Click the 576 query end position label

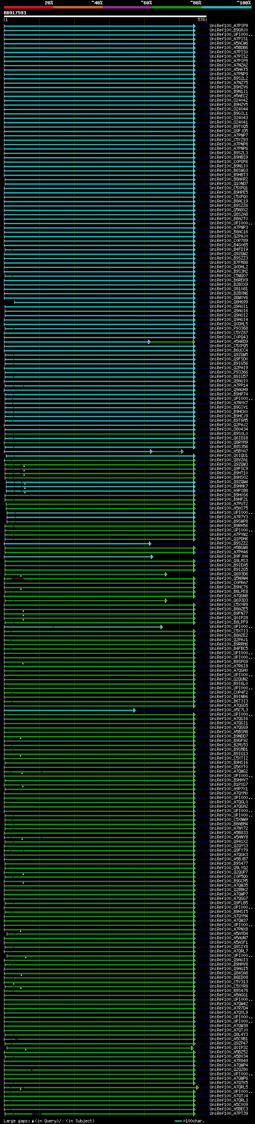201,20
